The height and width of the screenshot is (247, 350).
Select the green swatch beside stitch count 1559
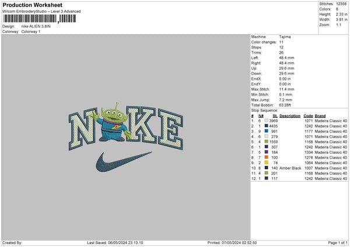coord(267,142)
